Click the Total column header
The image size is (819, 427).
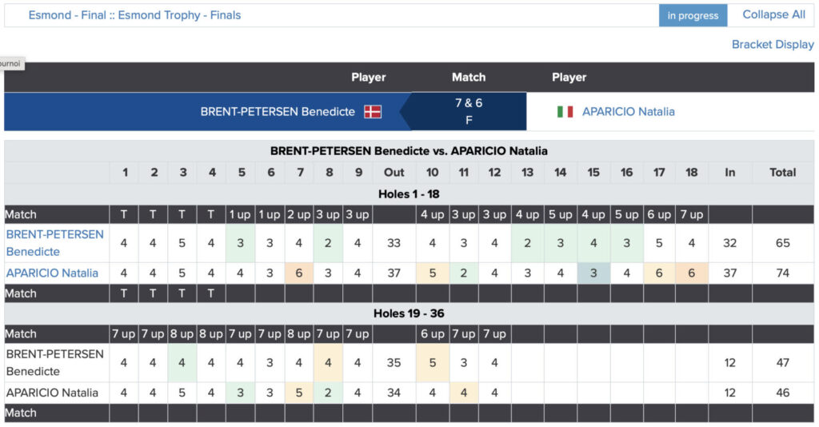coord(783,172)
